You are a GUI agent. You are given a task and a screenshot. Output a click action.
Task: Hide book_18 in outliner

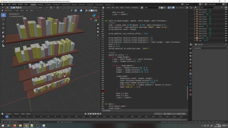coord(226,14)
